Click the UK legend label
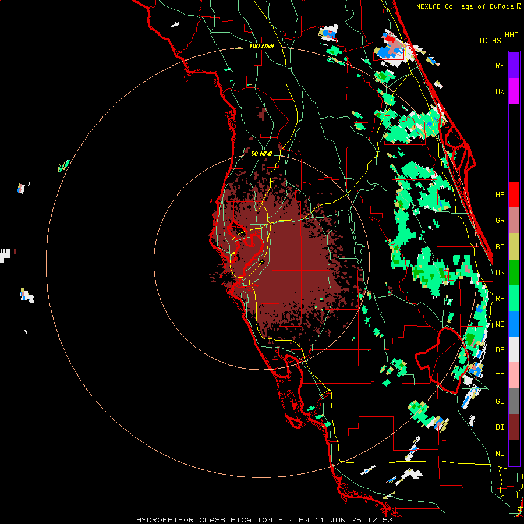 [500, 91]
